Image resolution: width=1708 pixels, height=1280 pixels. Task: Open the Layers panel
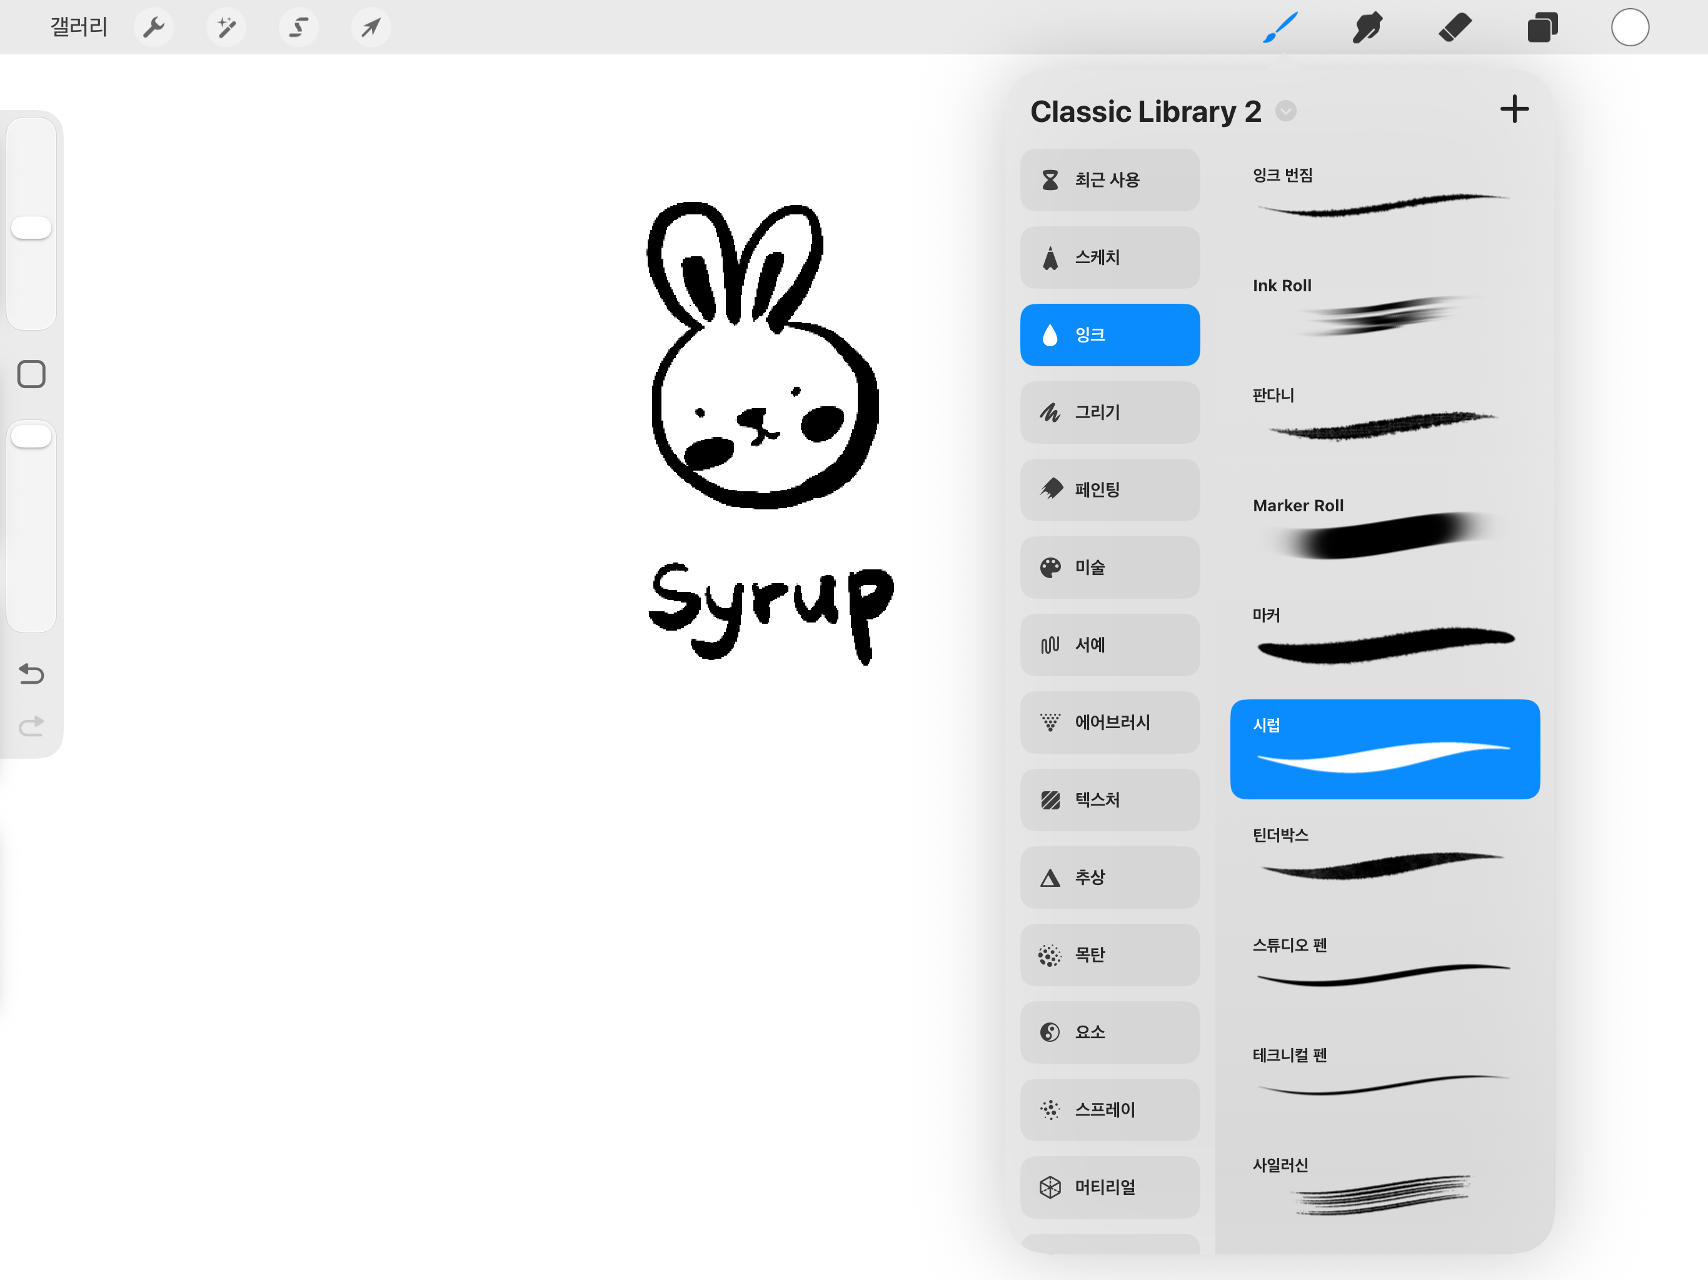pos(1542,27)
